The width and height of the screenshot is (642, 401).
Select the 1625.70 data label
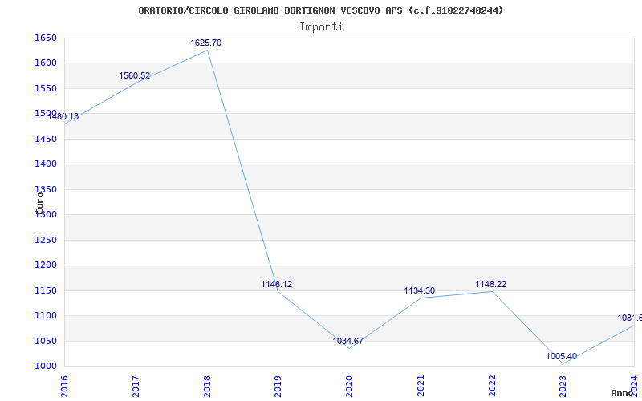[x=206, y=43]
